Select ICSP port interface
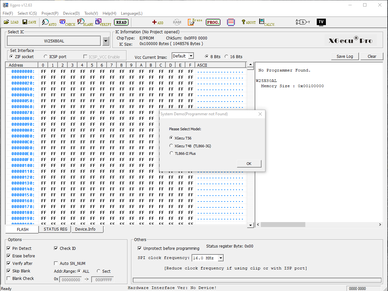This screenshot has height=291, width=388. pyautogui.click(x=45, y=57)
